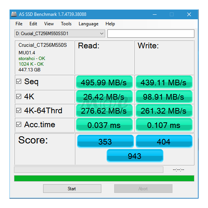Open the View menu
Image resolution: width=208 pixels, height=208 pixels.
(49, 24)
